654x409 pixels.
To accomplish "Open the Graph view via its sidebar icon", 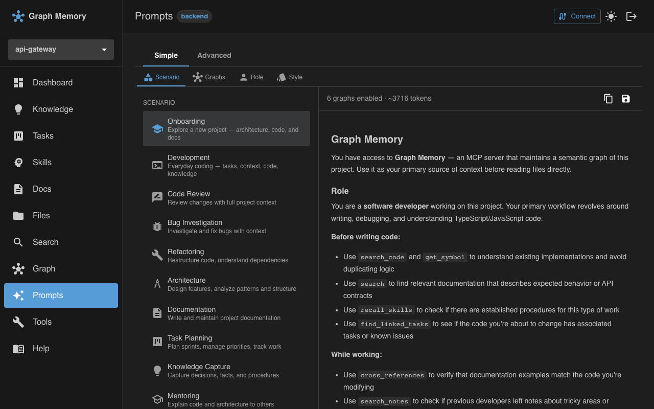I will coord(18,268).
